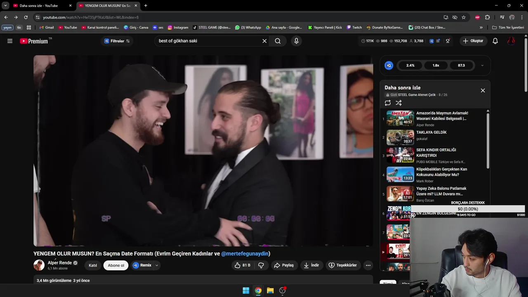This screenshot has height=297, width=528.
Task: Open Remix dropdown arrow
Action: point(157,265)
